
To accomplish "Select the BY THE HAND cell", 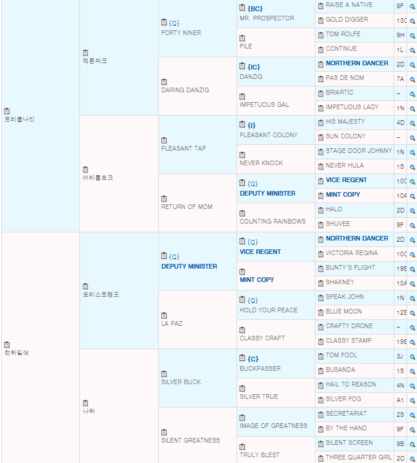I will [x=355, y=429].
